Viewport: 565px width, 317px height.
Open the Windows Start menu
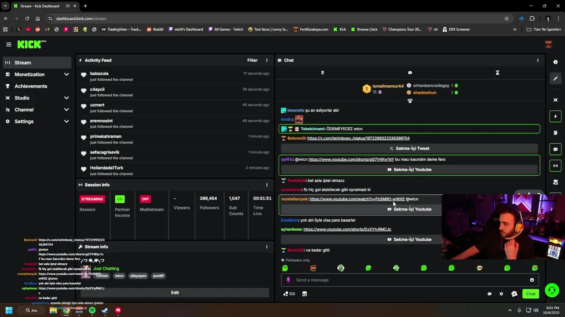click(x=9, y=310)
